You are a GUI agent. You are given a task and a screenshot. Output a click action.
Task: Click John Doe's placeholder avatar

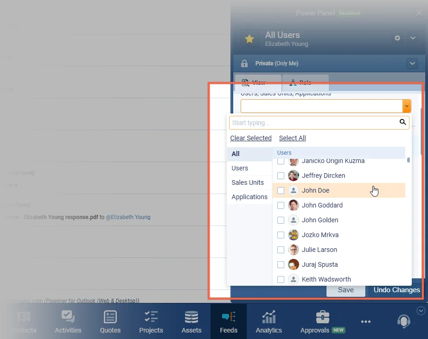coord(294,190)
